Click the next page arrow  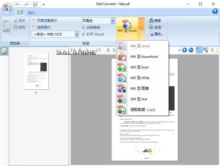(x=108, y=50)
